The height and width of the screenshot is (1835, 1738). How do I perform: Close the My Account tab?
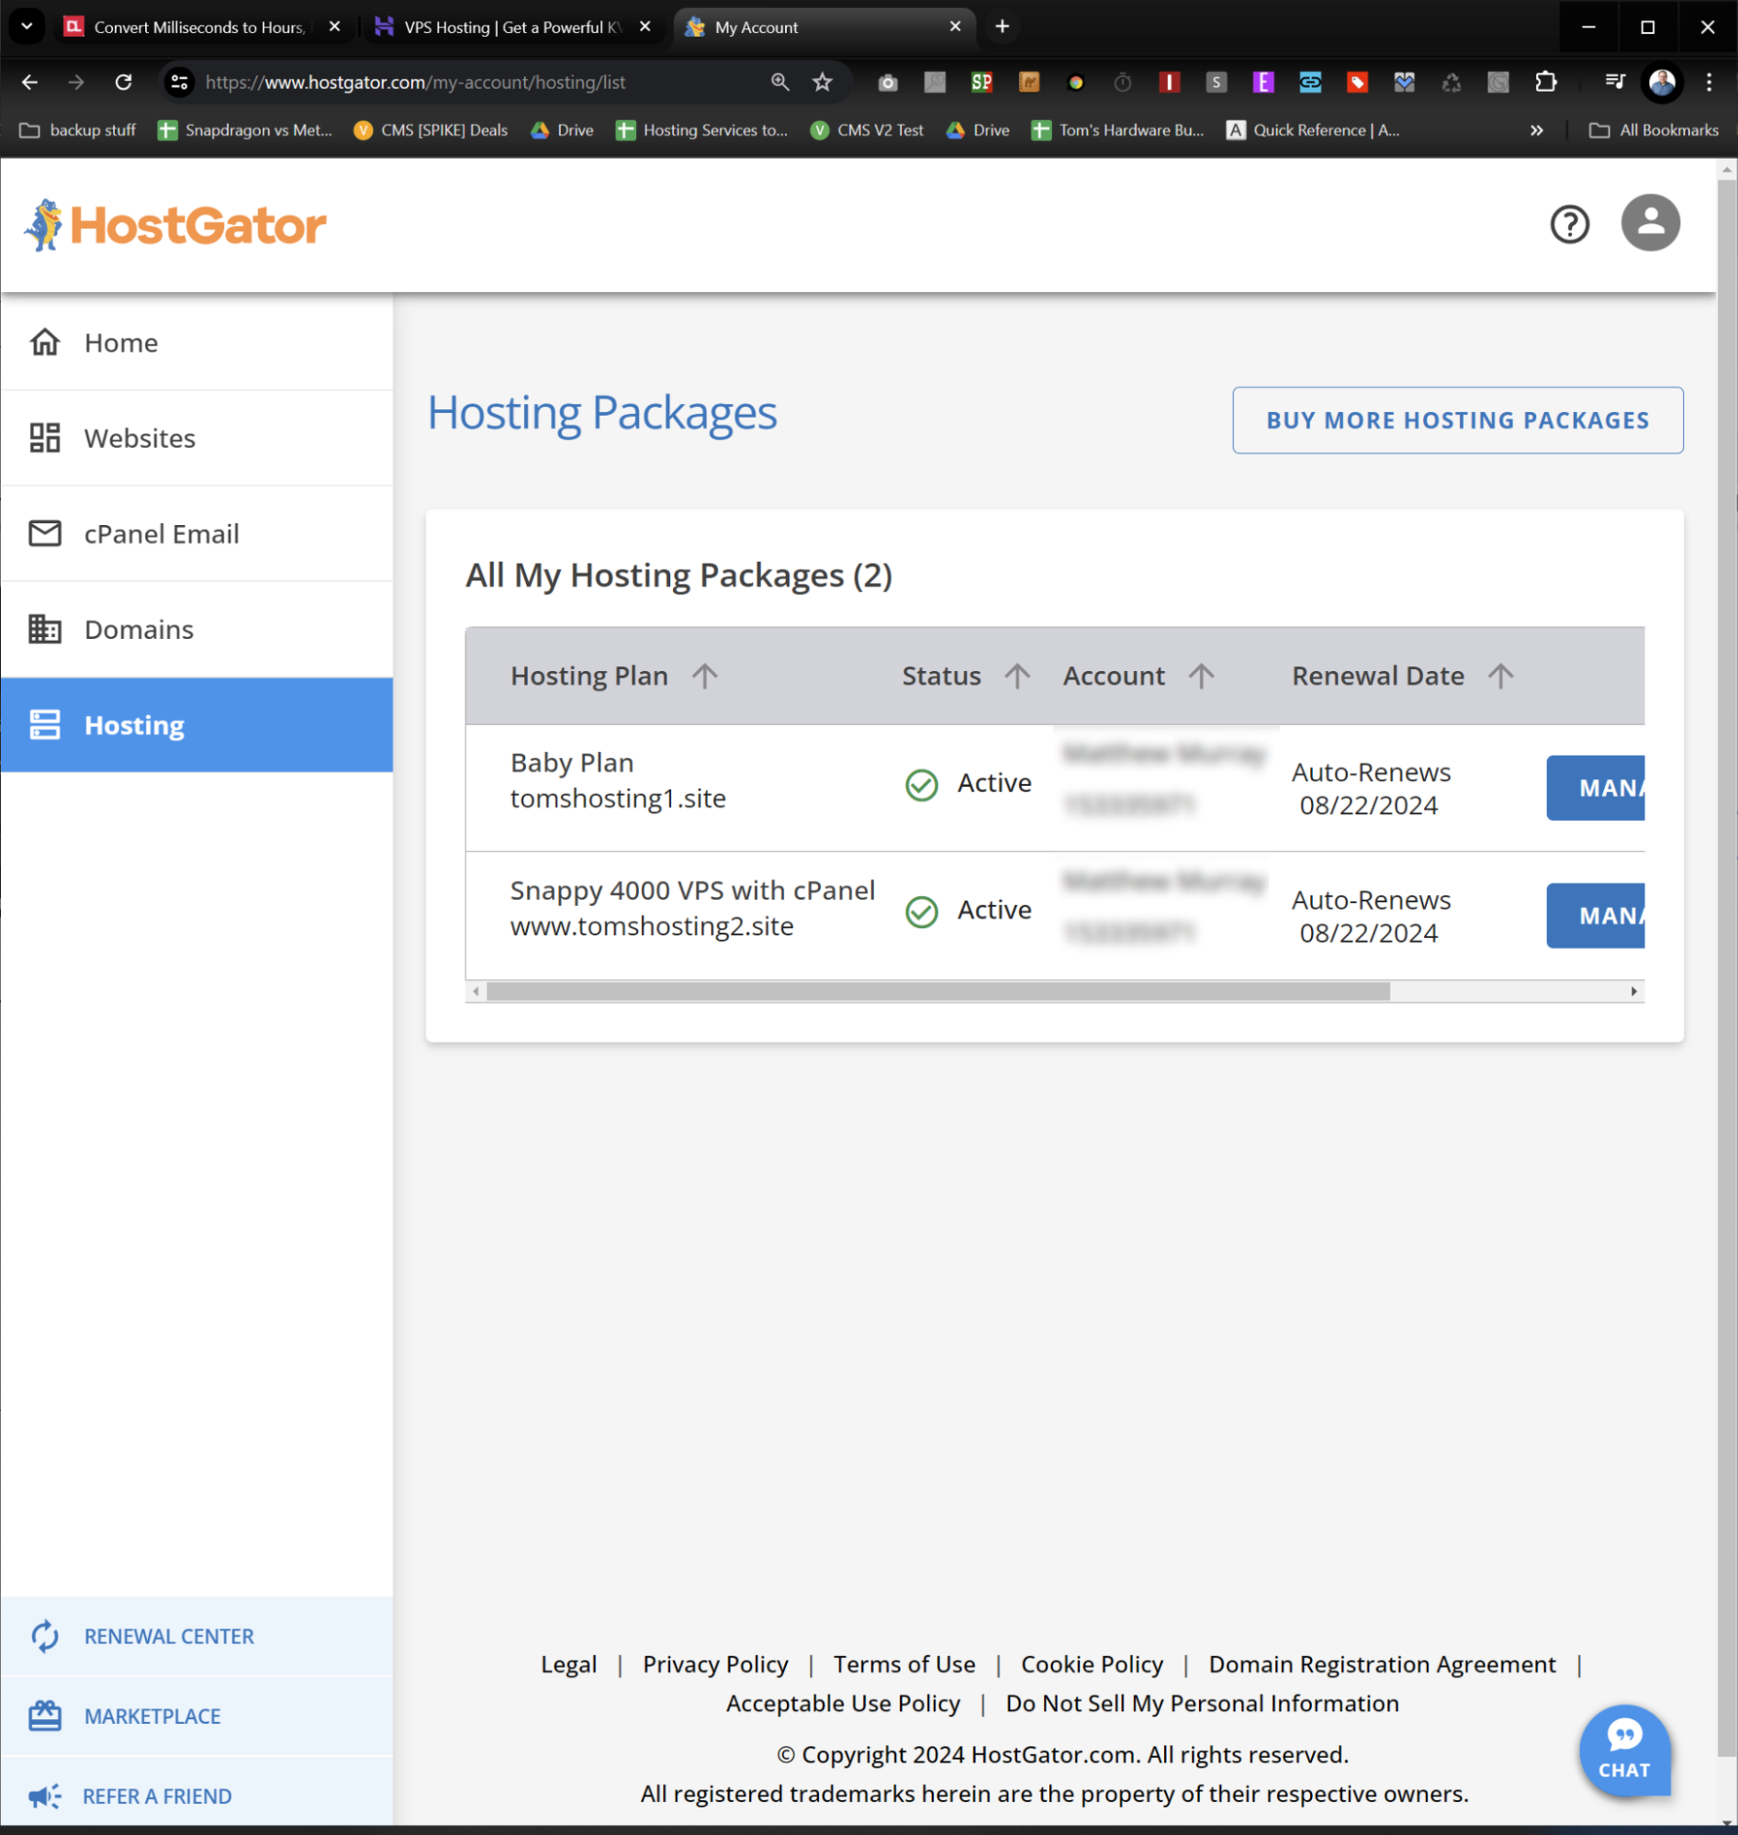(x=955, y=27)
